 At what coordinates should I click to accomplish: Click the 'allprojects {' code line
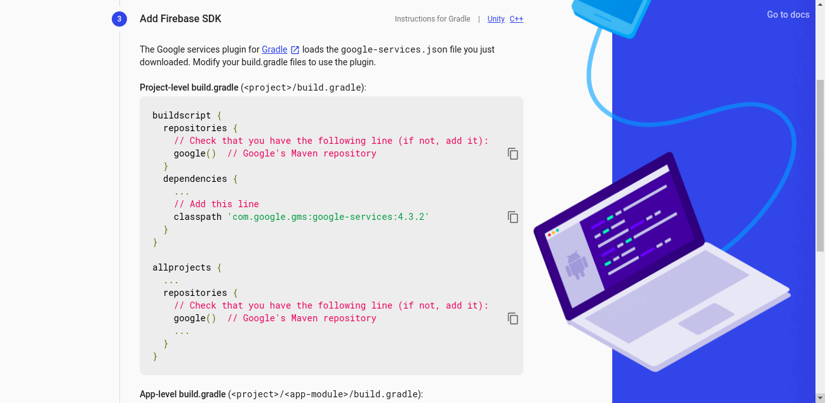(187, 267)
